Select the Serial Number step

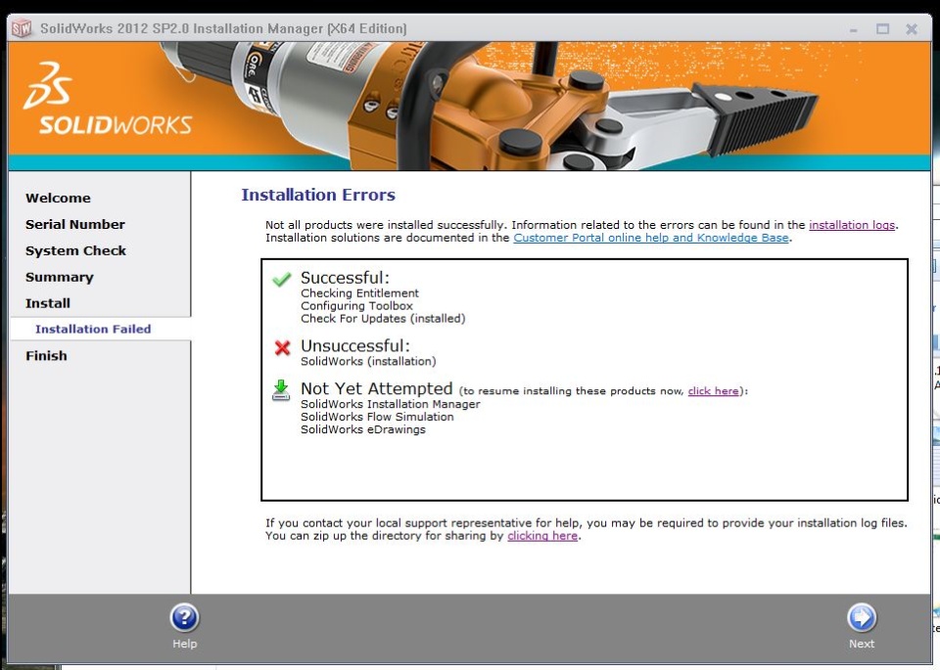click(75, 225)
